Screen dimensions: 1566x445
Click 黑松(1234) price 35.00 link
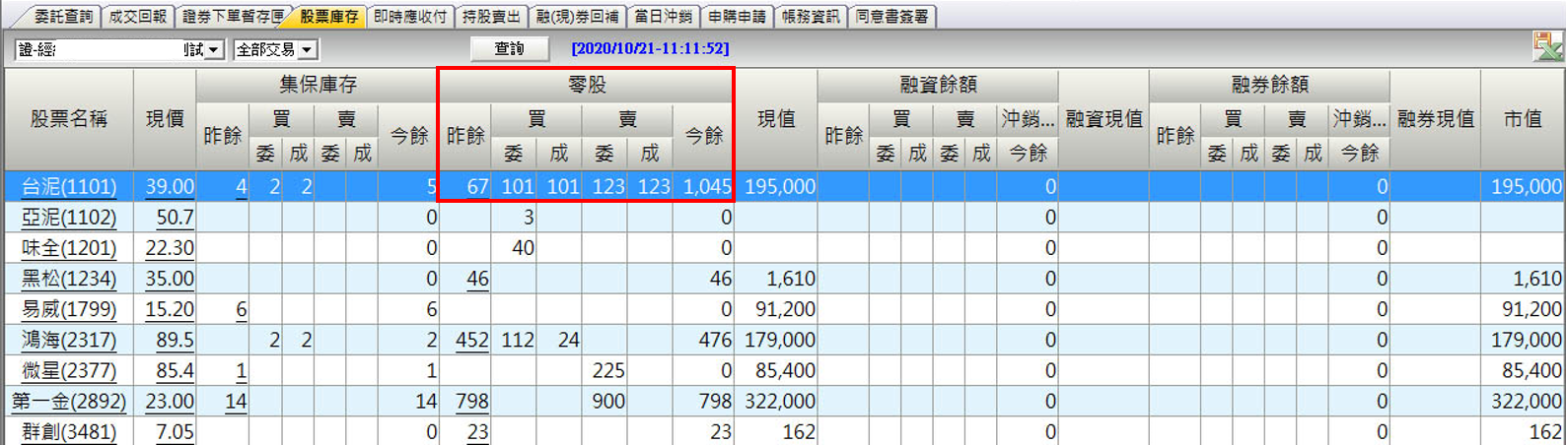170,280
